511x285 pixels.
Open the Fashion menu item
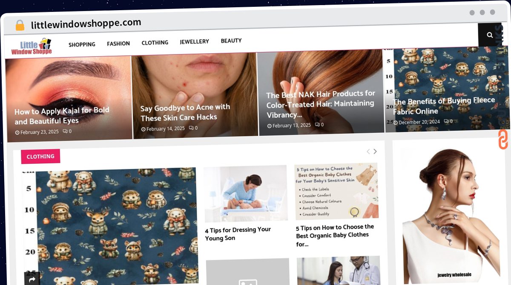coord(118,43)
